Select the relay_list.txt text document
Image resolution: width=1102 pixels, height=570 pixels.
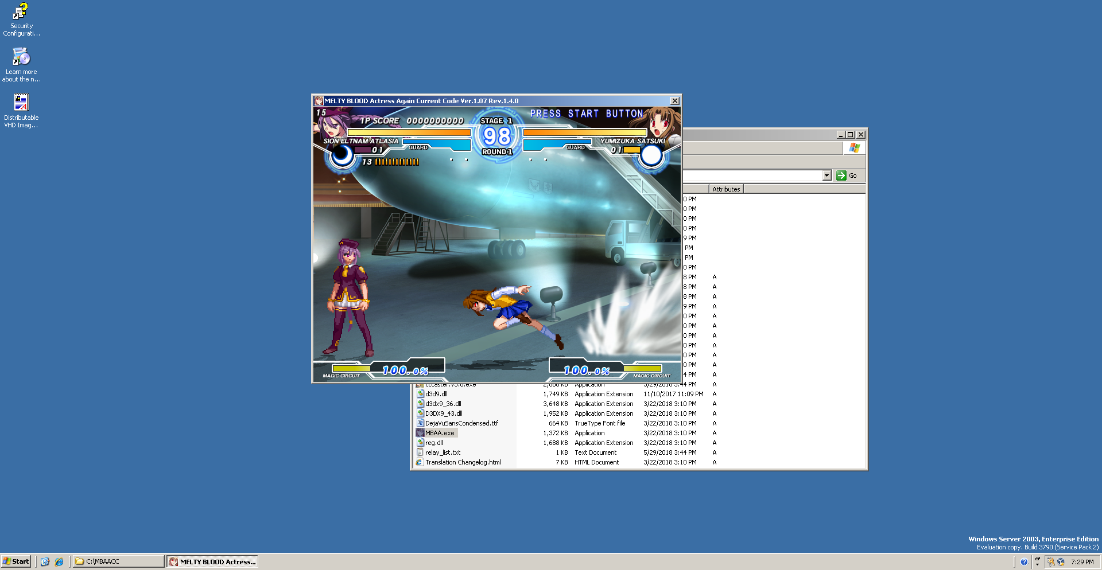(x=443, y=452)
